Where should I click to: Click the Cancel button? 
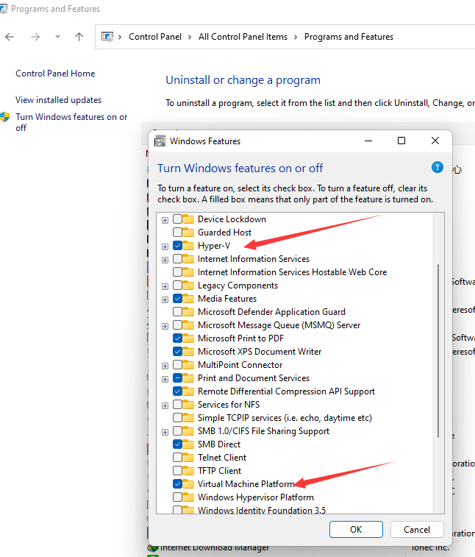tap(417, 529)
